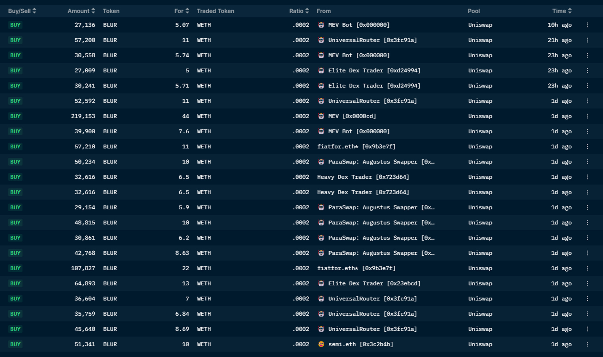
Task: Click BLUR token in 45,640 row
Action: coord(110,329)
